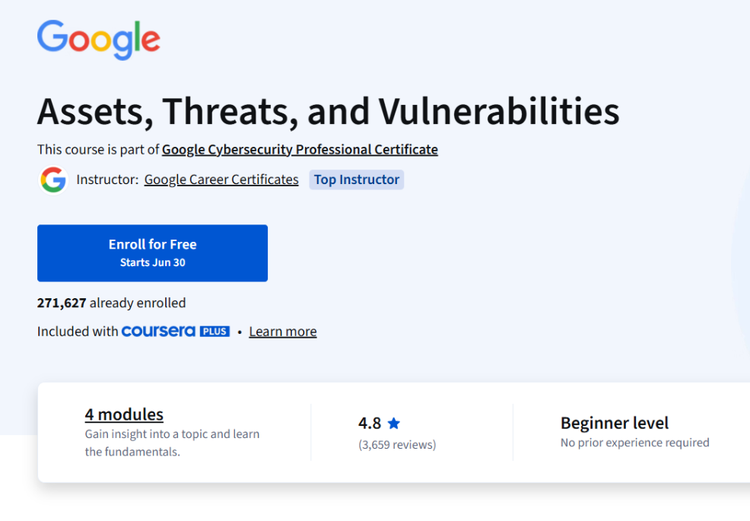
Task: Click the Beginner level label
Action: point(614,423)
